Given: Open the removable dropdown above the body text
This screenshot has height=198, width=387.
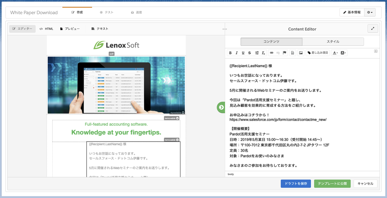Looking at the screenshot, I should (172, 140).
